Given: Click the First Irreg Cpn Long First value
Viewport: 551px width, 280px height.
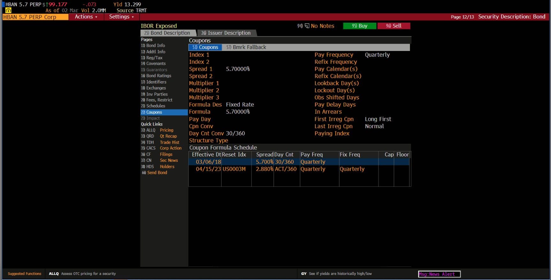Looking at the screenshot, I should [378, 119].
